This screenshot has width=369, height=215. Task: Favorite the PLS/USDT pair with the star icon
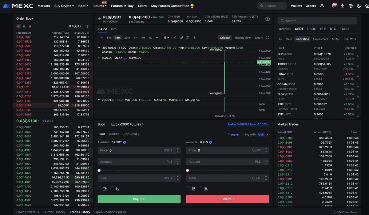tap(99, 19)
